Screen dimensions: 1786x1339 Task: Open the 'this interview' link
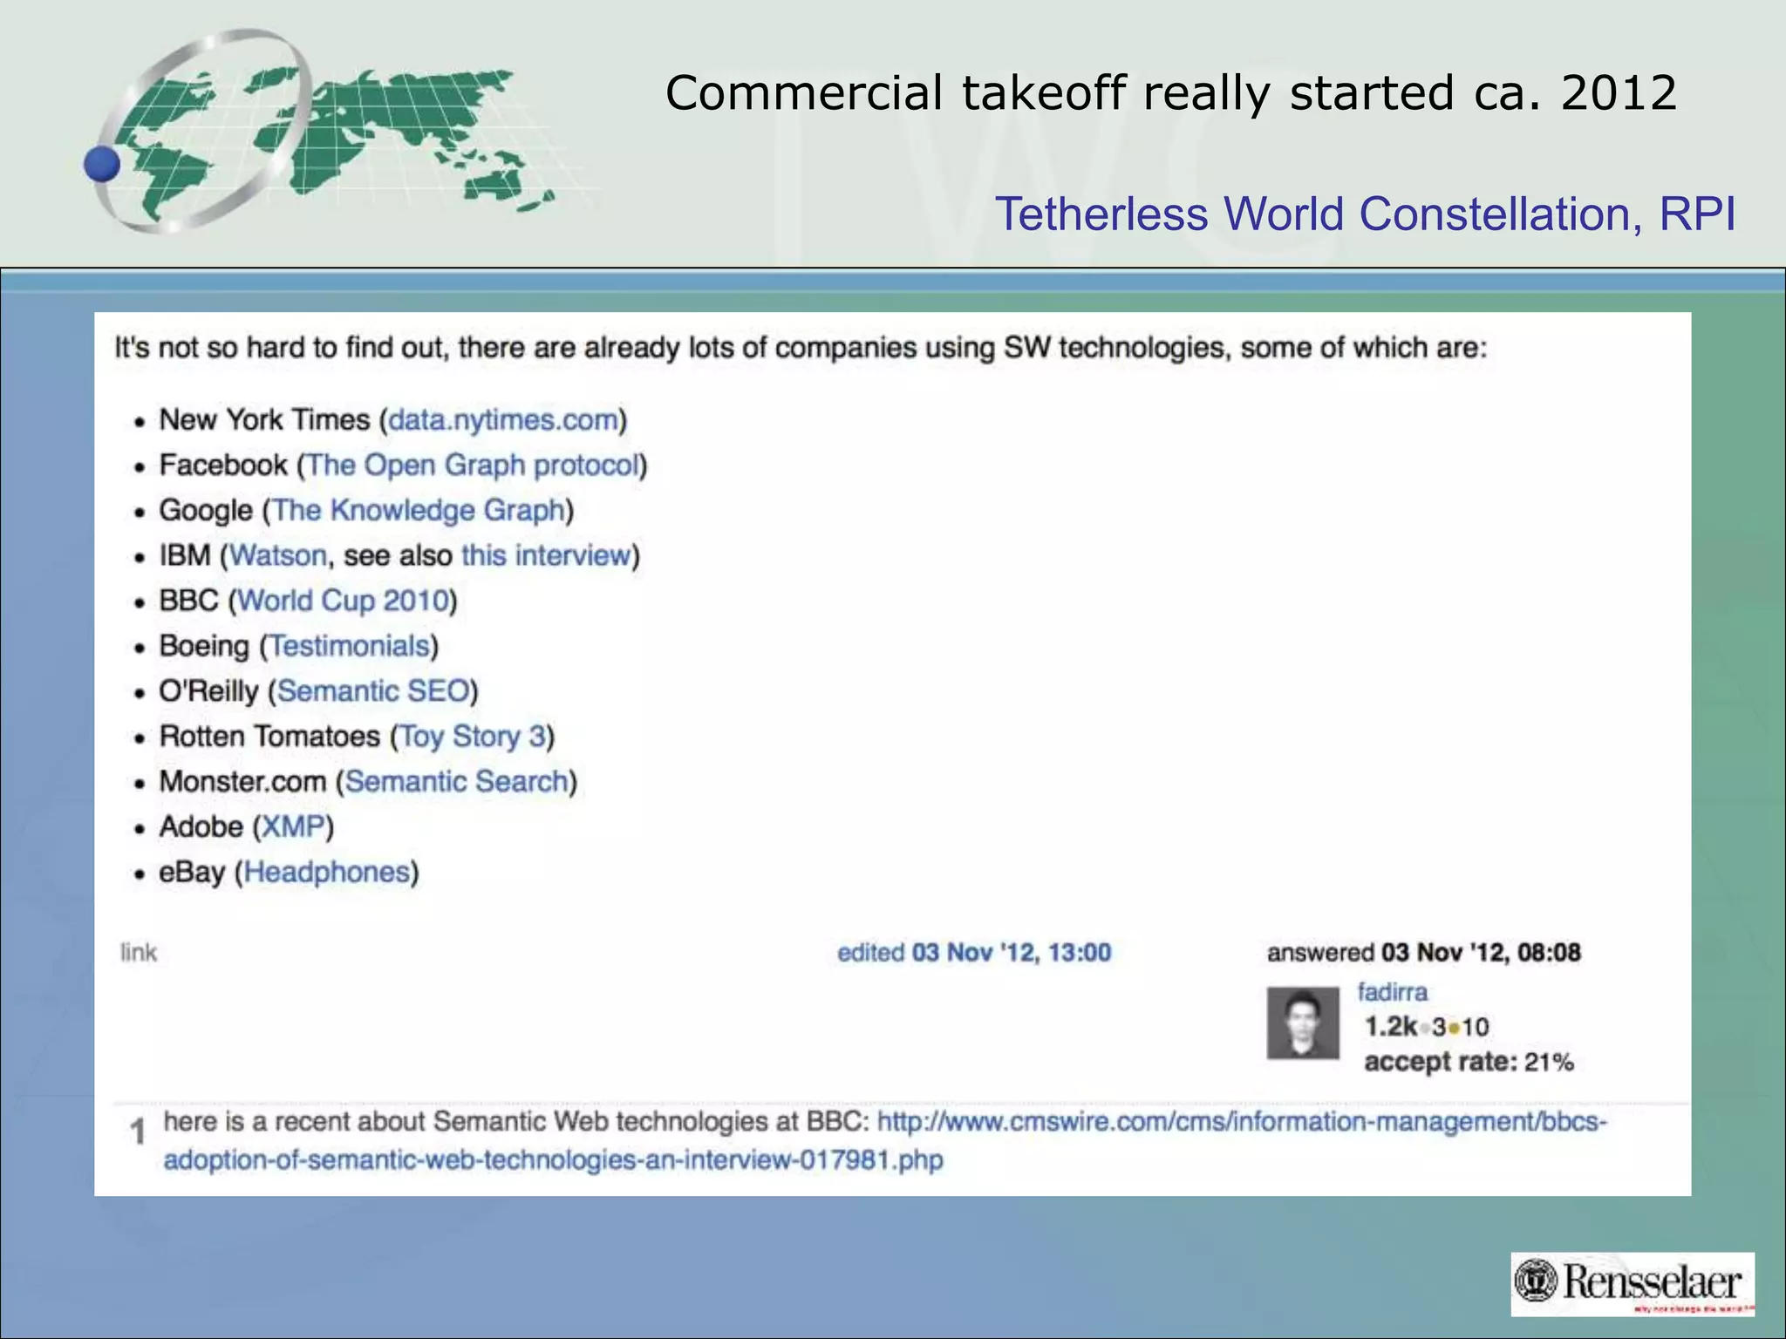(x=546, y=555)
